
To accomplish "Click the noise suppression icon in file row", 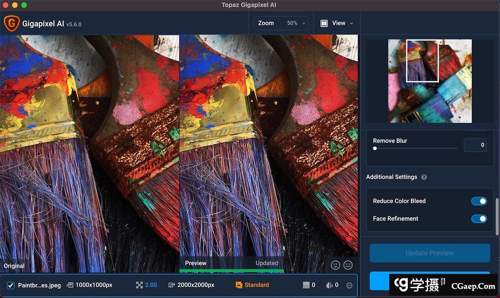I will 306,285.
